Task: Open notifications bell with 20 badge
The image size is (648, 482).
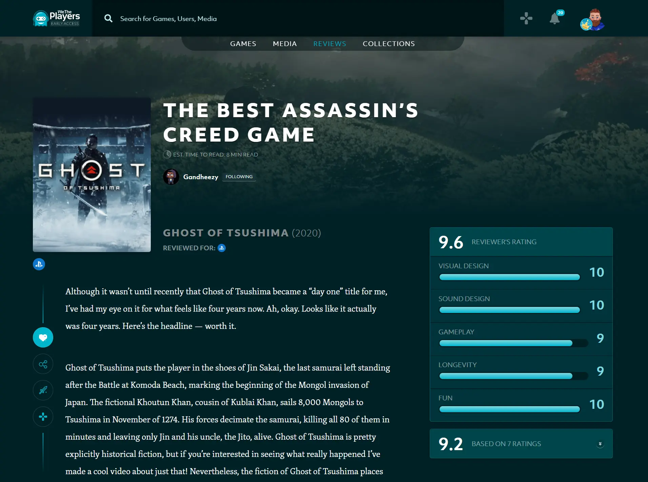Action: click(555, 18)
